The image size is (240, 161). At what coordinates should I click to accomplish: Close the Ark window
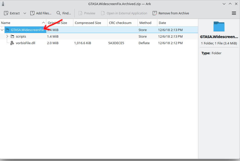[236, 4]
